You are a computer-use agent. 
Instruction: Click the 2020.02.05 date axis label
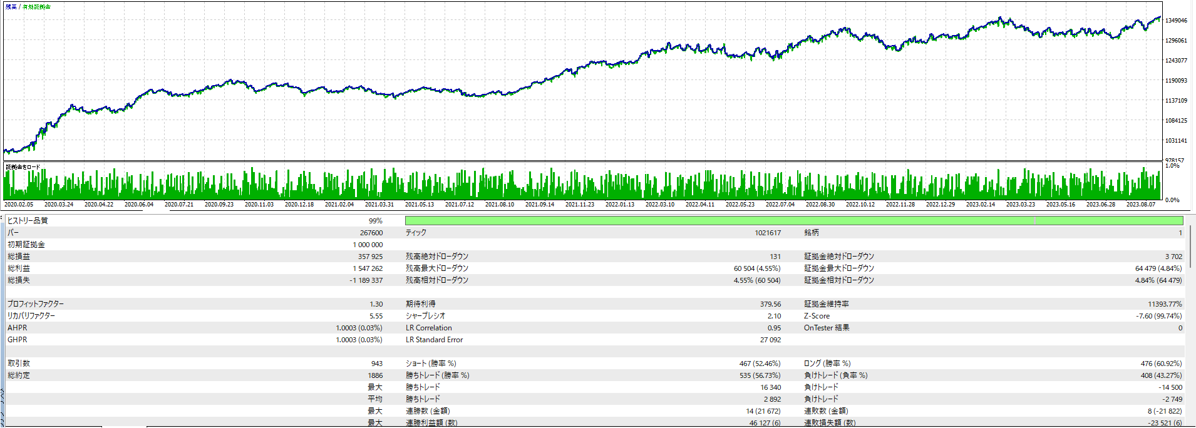[x=19, y=205]
